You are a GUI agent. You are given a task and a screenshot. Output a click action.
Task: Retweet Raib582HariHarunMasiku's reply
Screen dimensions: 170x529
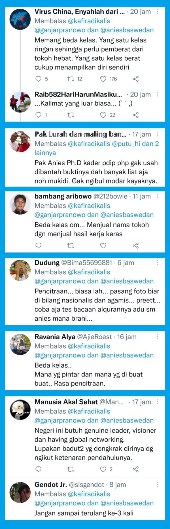71,115
